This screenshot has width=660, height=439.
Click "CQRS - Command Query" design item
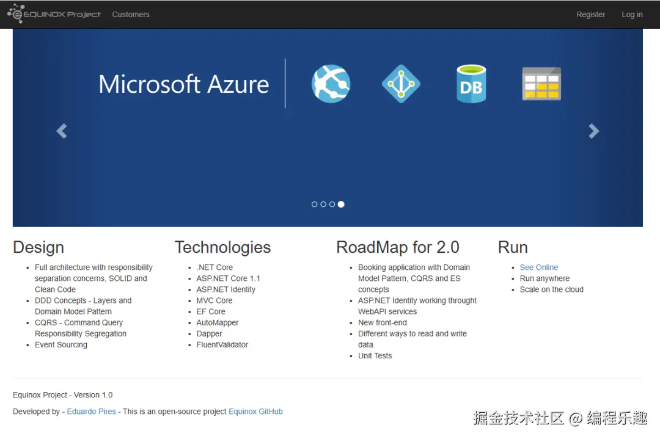point(79,322)
